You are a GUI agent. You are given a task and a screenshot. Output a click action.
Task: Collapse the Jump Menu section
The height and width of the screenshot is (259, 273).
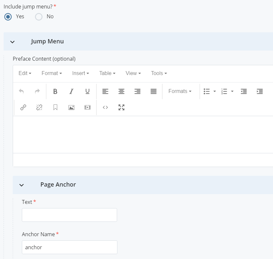[12, 42]
